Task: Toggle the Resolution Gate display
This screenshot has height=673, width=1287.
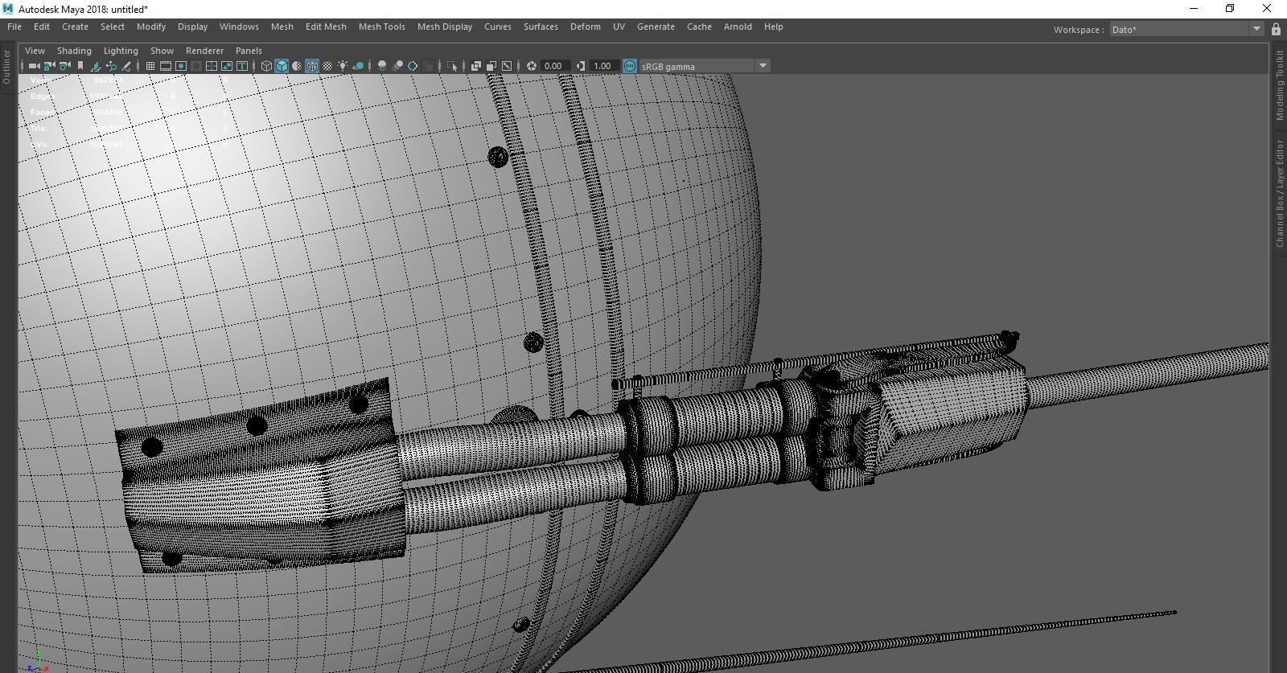Action: click(x=181, y=66)
